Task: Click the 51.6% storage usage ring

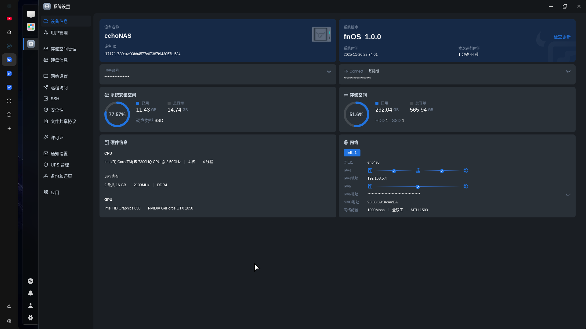Action: 356,114
